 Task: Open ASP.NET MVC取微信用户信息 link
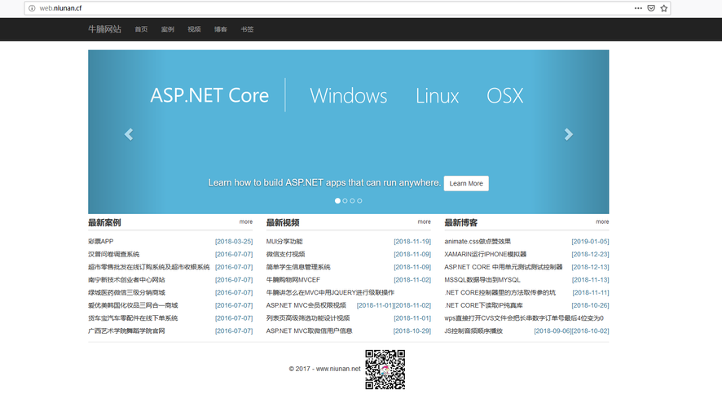[x=309, y=331]
